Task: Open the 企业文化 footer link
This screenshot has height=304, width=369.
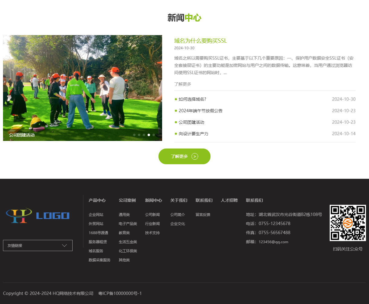Action: point(178,224)
